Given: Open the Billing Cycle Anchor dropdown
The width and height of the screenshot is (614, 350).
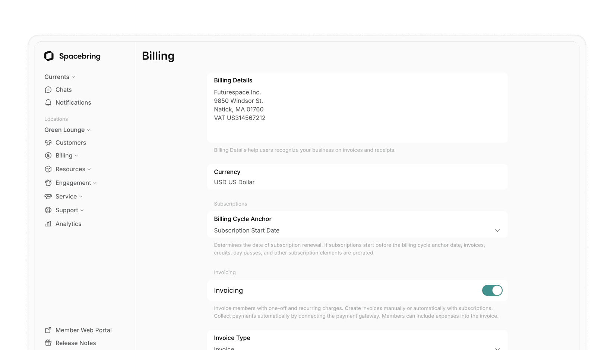Looking at the screenshot, I should [x=497, y=230].
